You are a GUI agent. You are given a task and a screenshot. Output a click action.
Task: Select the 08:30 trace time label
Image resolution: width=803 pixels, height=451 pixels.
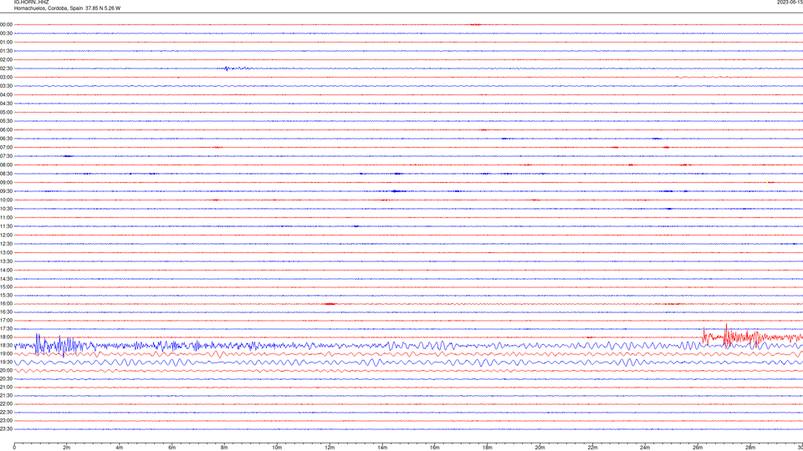click(x=6, y=174)
